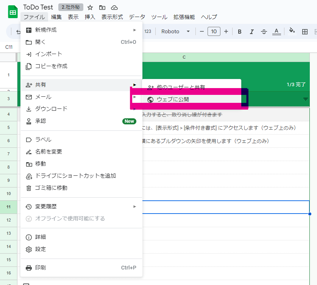Open the move to folder icon

pyautogui.click(x=102, y=7)
